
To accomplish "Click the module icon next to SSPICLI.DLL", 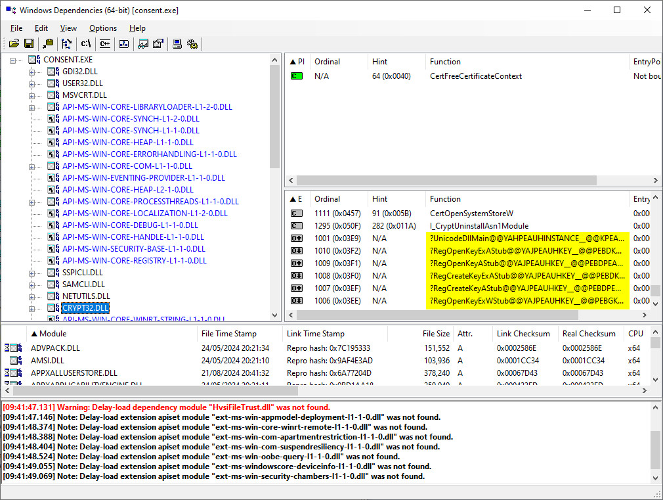I will 53,272.
